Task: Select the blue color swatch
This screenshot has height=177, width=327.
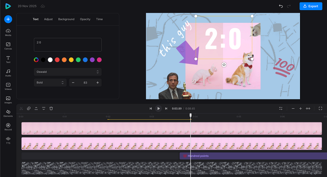Action: [85, 60]
